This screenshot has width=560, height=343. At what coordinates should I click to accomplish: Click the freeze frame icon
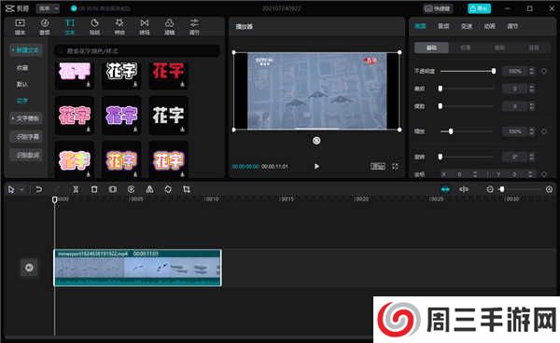[113, 189]
